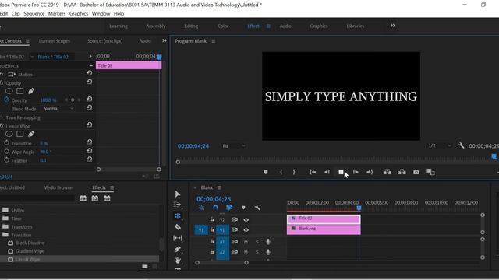Open the Markers menu
This screenshot has width=499, height=280.
tap(57, 14)
